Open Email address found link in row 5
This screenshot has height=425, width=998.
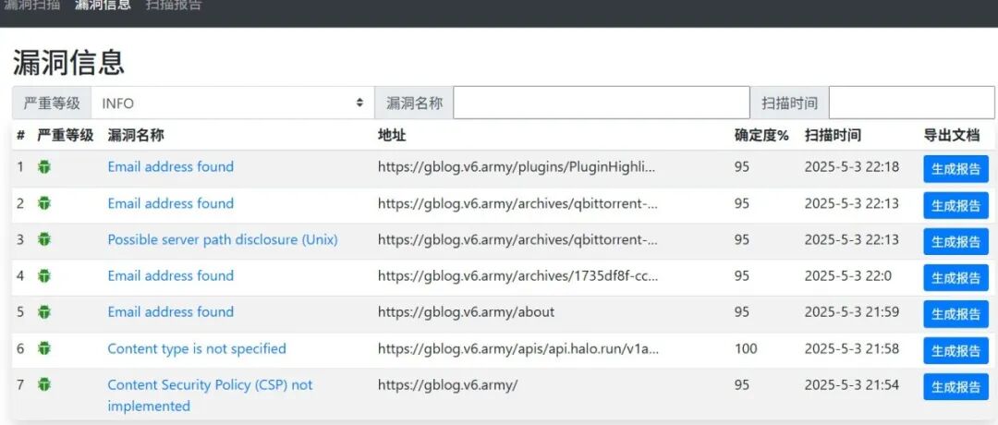coord(171,311)
